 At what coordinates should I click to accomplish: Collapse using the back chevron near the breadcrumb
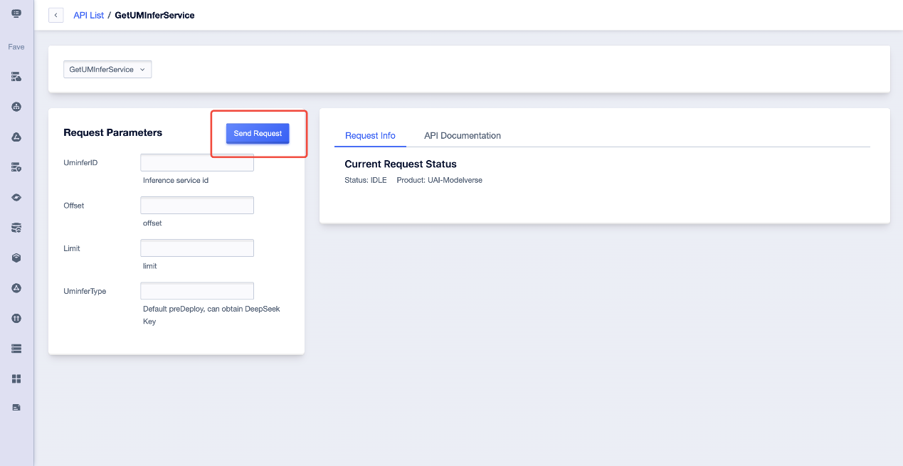tap(56, 15)
